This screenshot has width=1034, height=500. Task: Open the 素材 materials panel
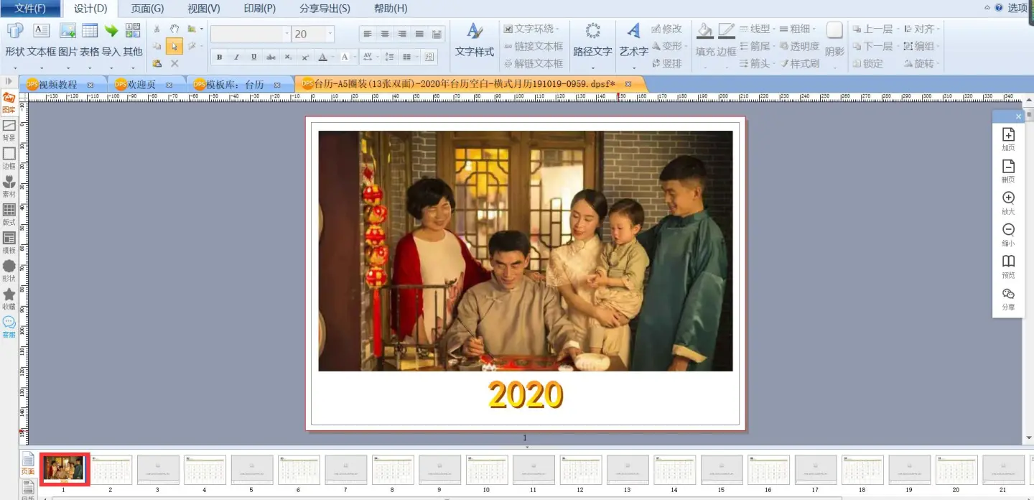[9, 187]
